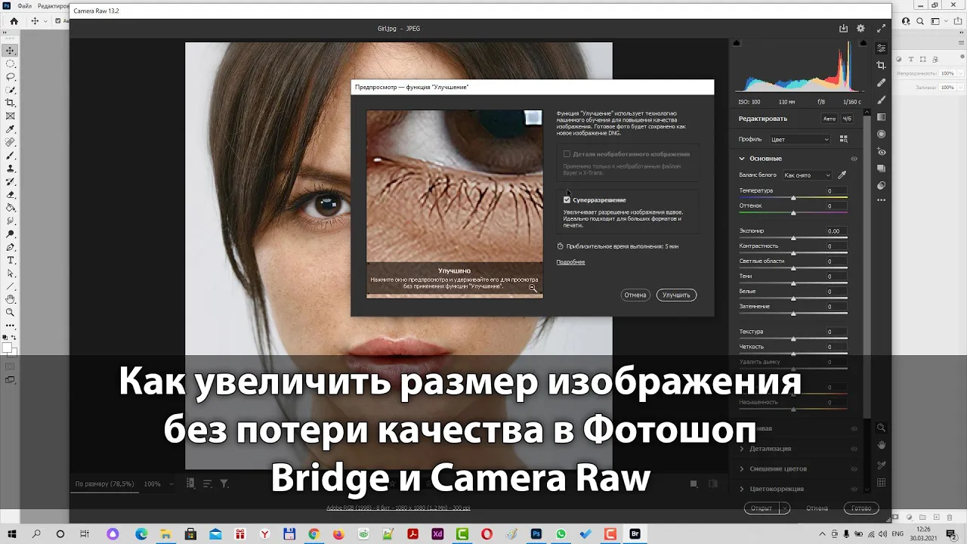Open the dropdown arrow beside Открыт button

[785, 508]
